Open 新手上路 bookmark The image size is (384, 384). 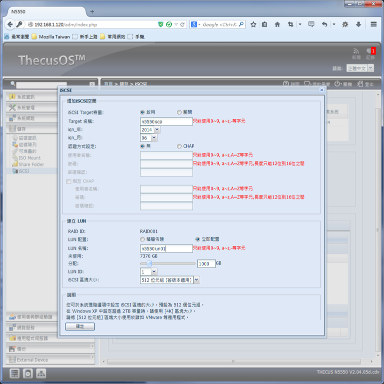coord(85,37)
